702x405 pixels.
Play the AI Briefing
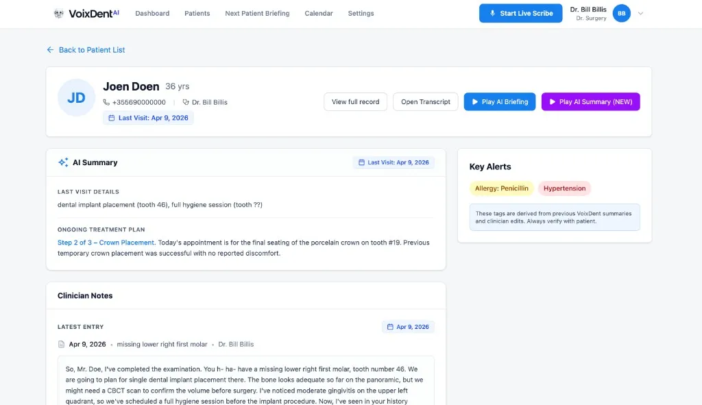point(500,101)
